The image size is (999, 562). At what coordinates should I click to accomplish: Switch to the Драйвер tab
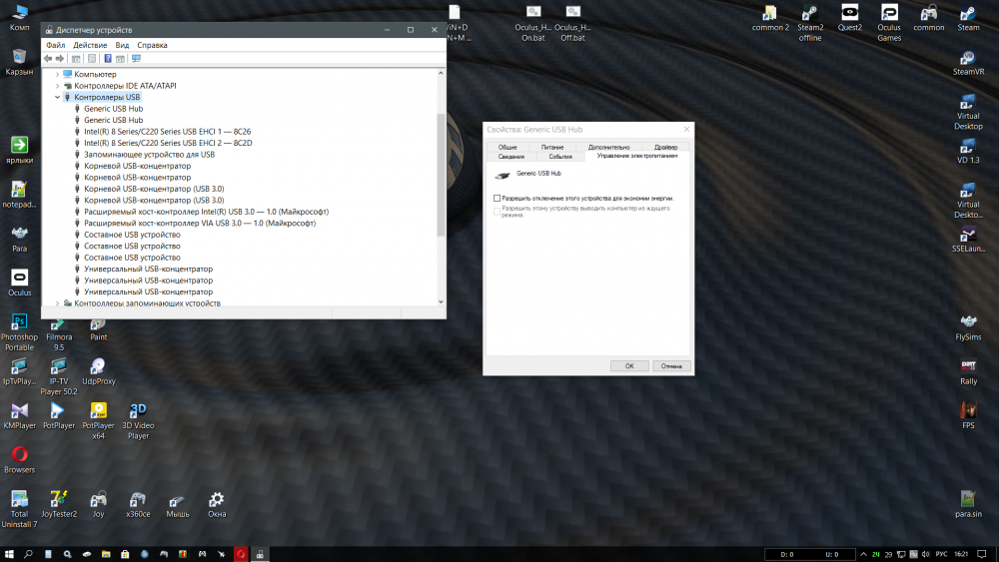[x=665, y=147]
